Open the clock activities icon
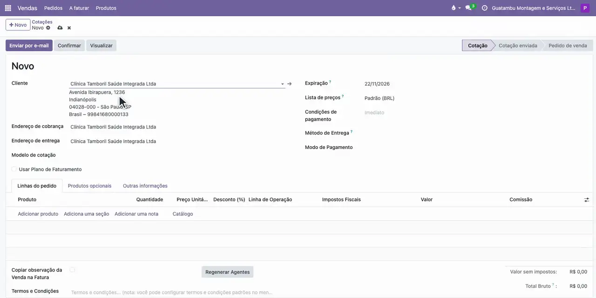Screen dimensions: 596x298 [484, 8]
